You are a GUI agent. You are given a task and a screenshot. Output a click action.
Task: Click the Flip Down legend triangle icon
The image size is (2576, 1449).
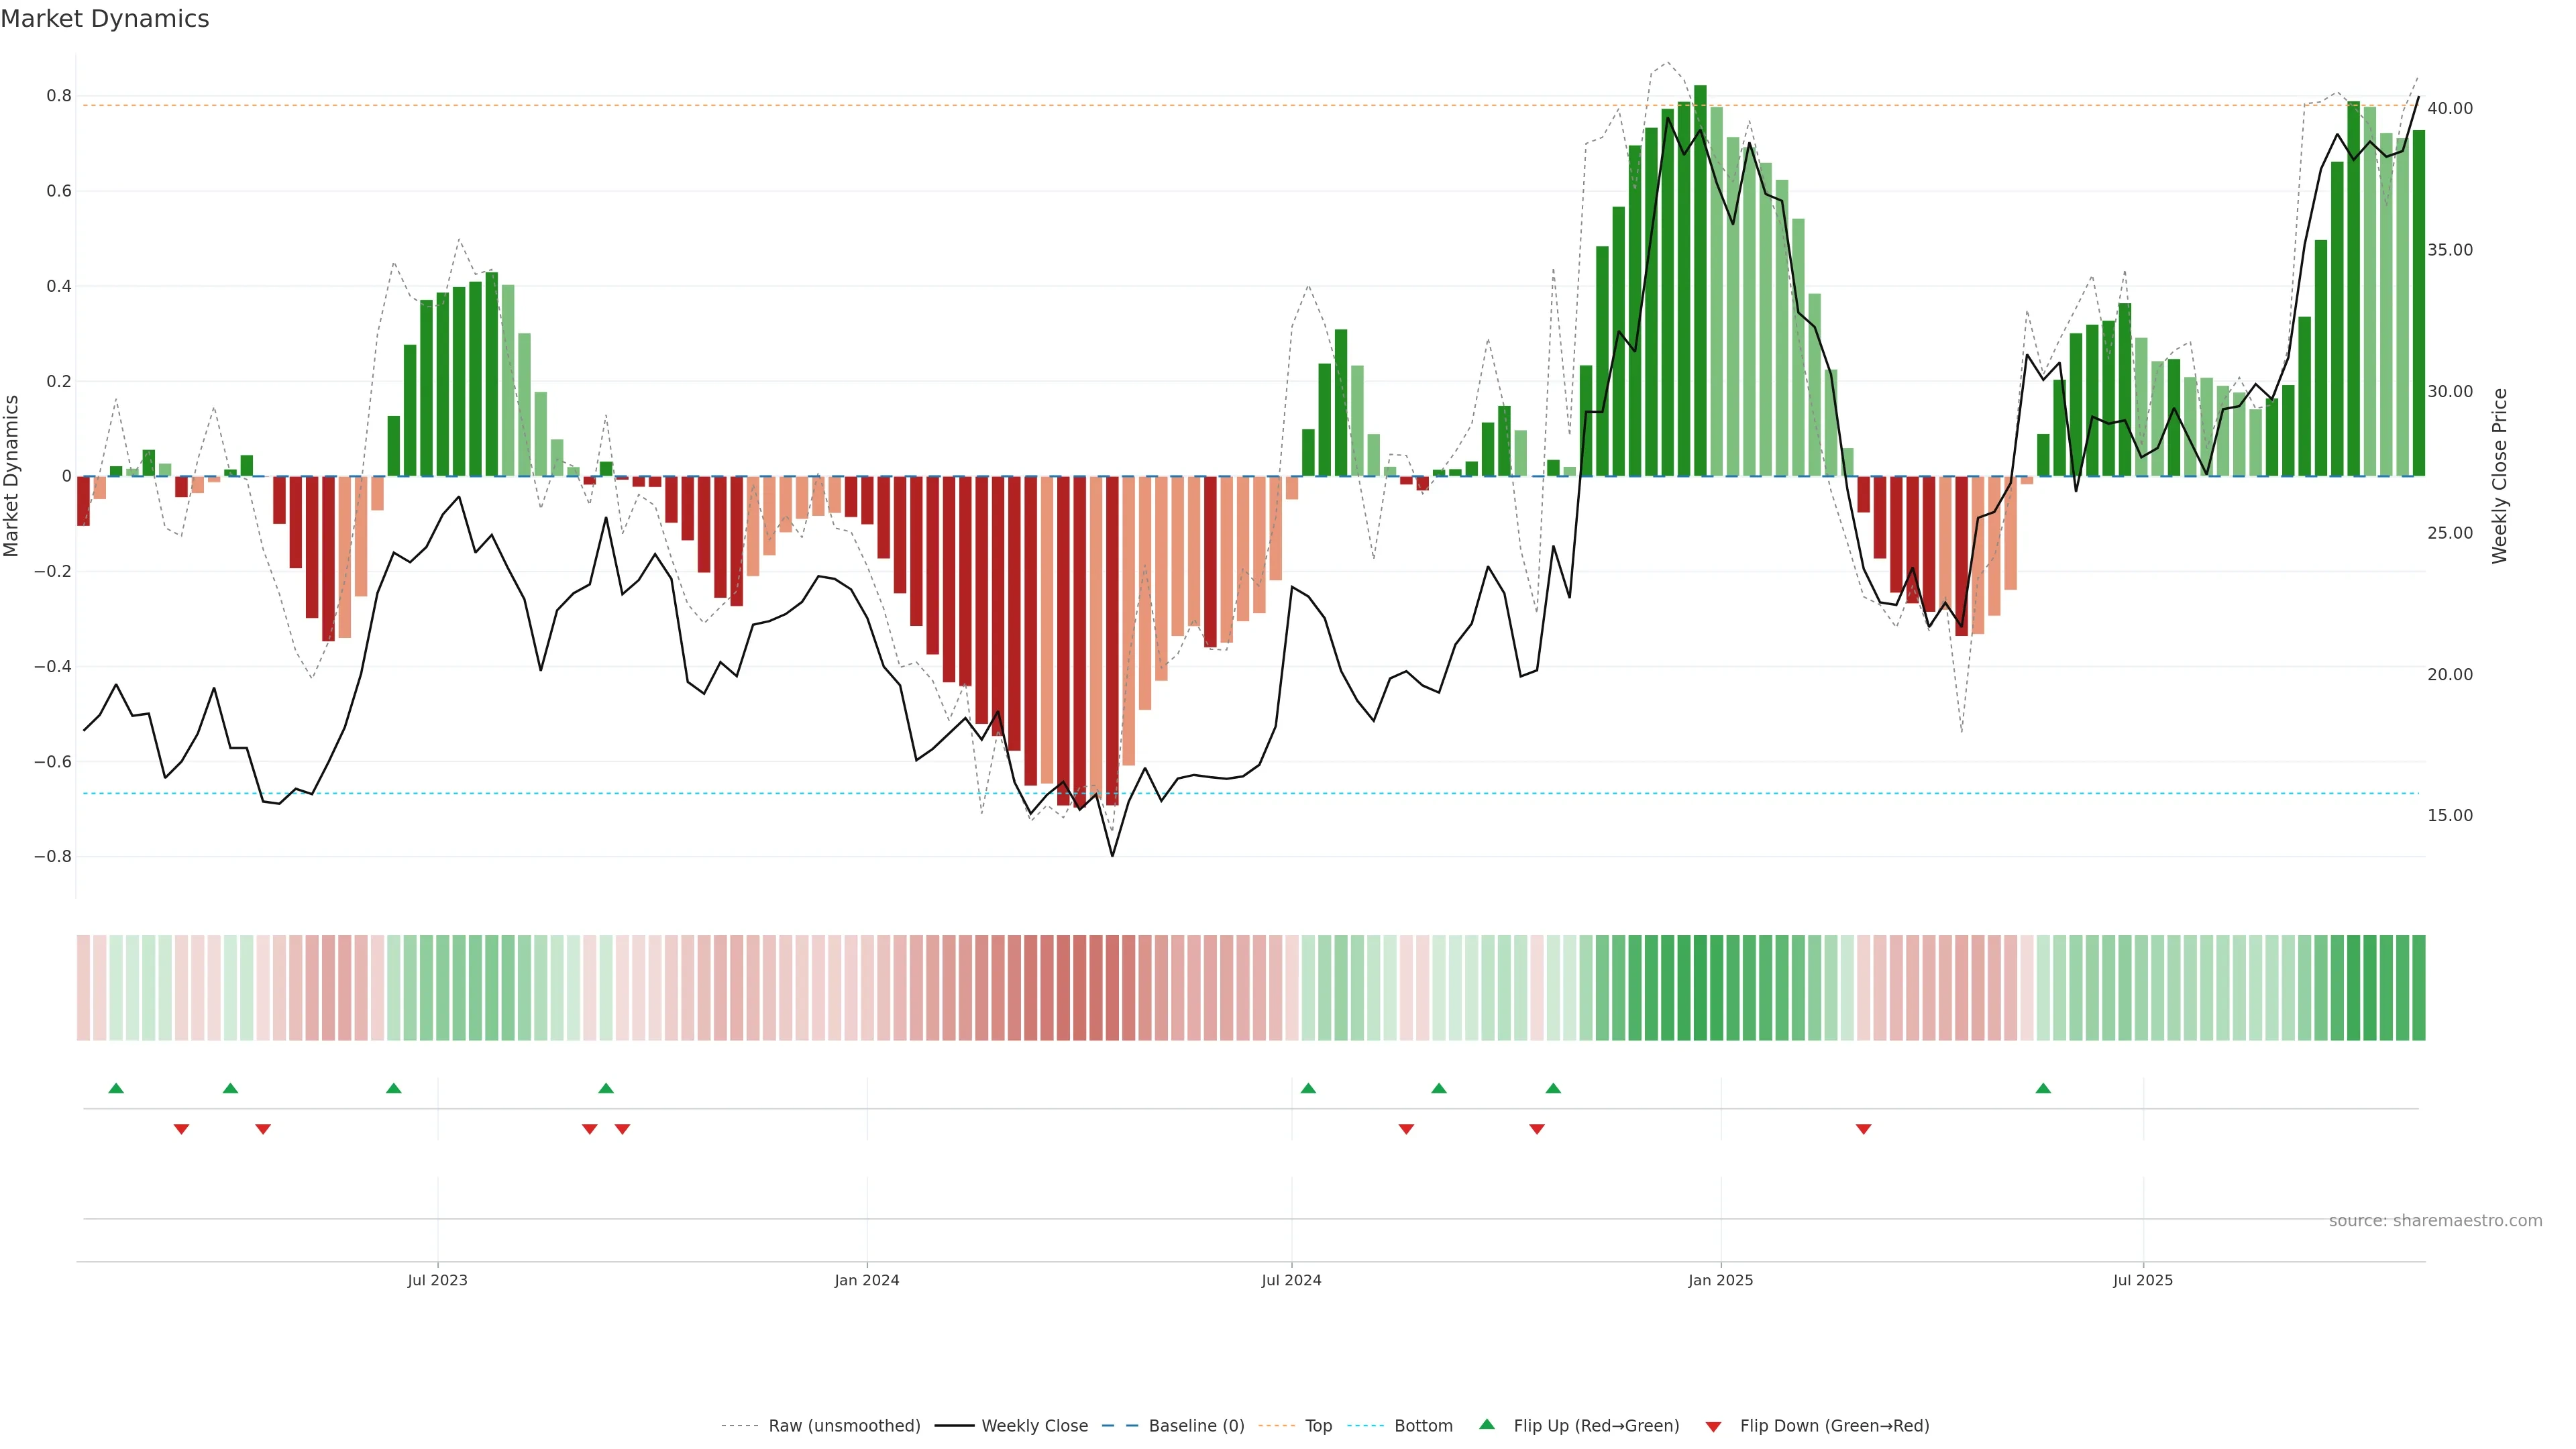click(1713, 1426)
